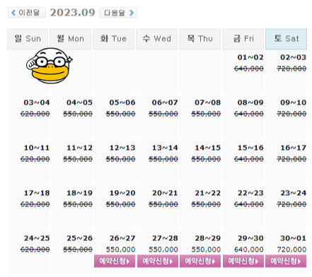
Task: Select the 월 Mon column header
Action: [x=70, y=39]
